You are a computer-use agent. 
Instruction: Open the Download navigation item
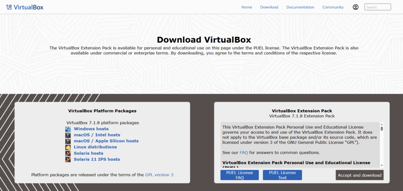[269, 7]
